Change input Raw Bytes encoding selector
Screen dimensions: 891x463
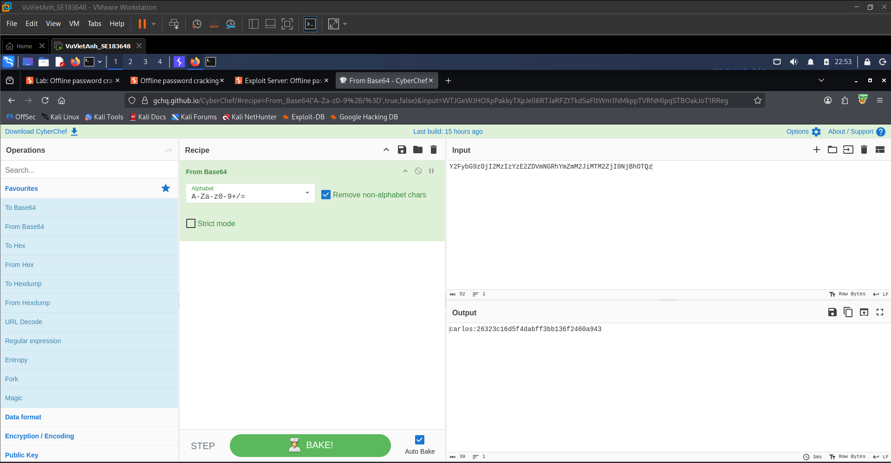[x=847, y=294]
